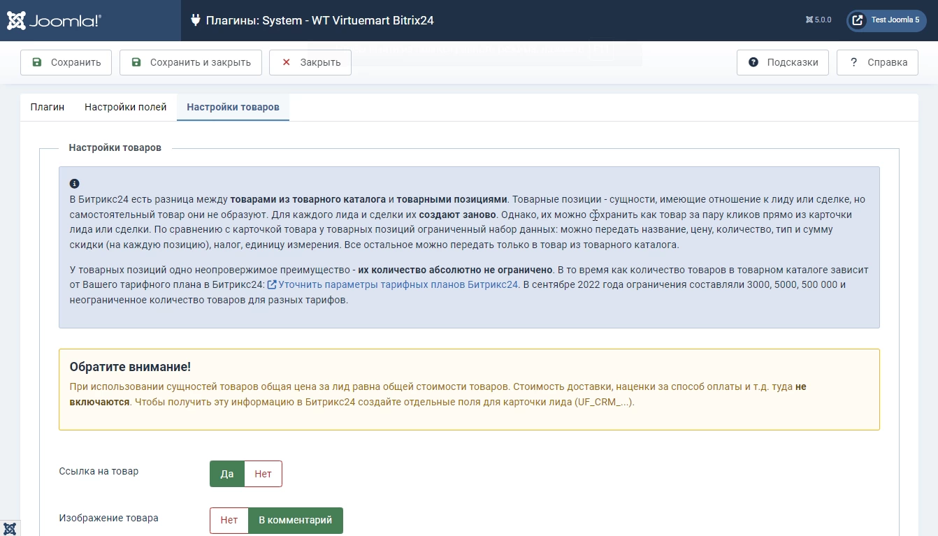The image size is (938, 536).
Task: Click the info icon in blue notice box
Action: pos(75,184)
